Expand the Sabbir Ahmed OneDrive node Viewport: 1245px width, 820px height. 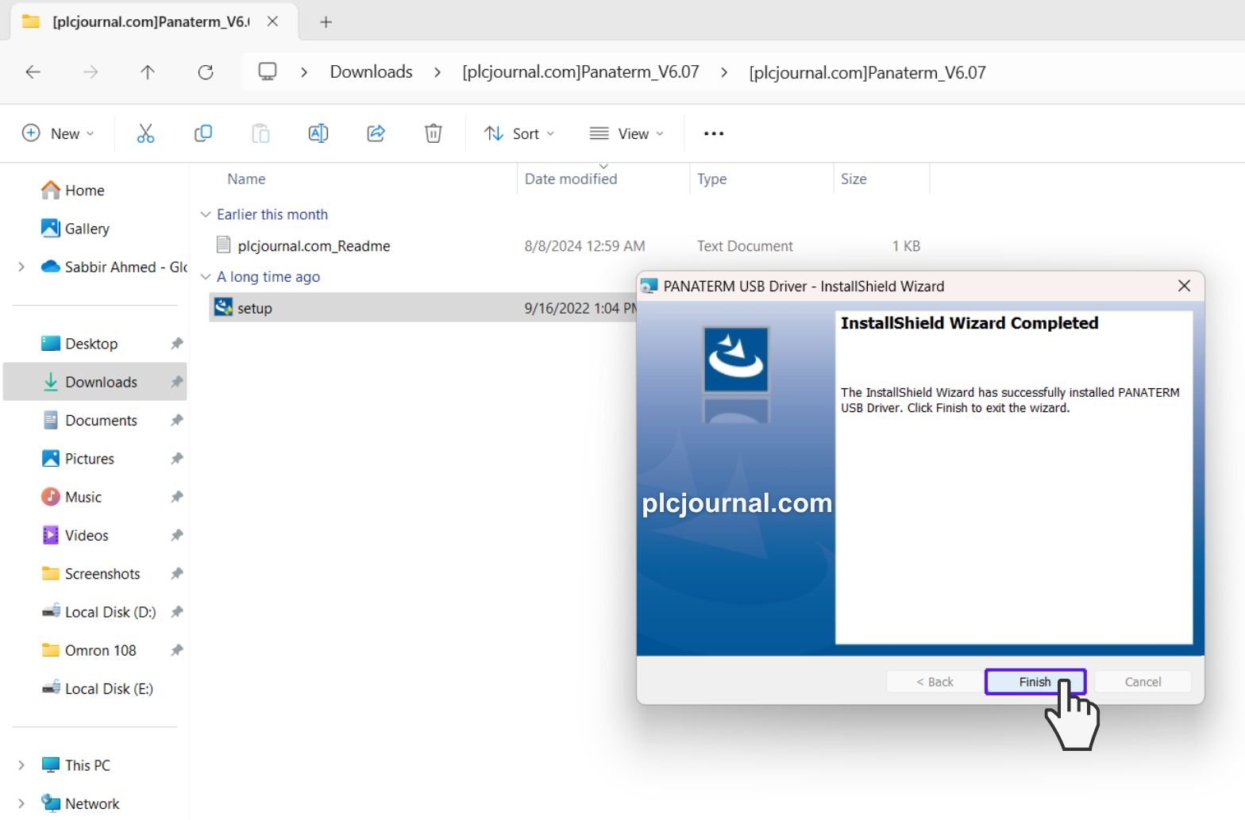(21, 267)
